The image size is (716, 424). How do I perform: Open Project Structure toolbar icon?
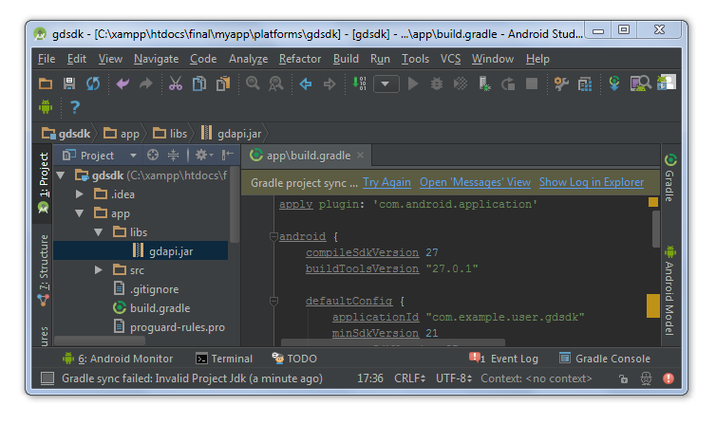[x=585, y=83]
